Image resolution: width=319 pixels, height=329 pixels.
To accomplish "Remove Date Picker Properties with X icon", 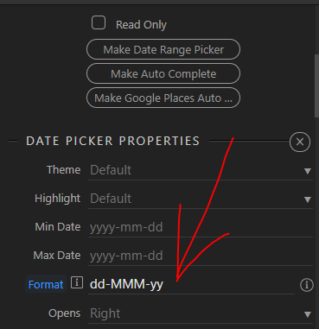I will (300, 142).
